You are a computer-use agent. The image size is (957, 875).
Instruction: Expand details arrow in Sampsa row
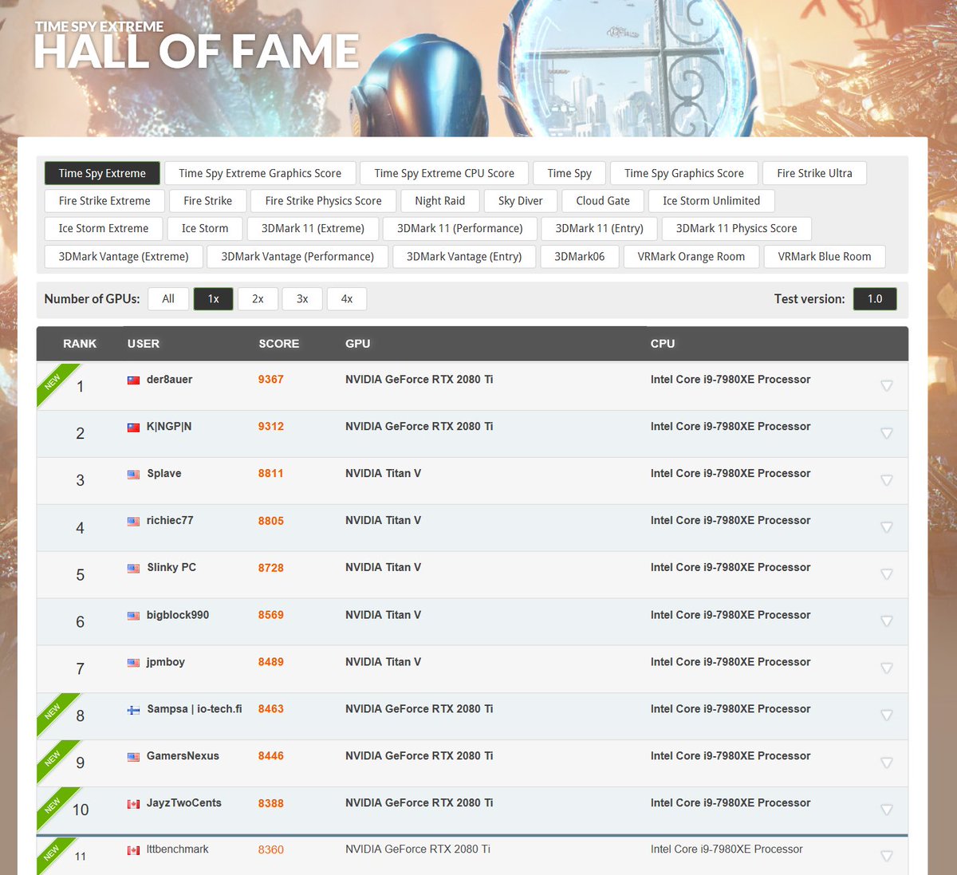click(x=886, y=715)
